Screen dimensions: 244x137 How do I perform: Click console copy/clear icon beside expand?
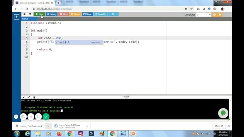34,97
